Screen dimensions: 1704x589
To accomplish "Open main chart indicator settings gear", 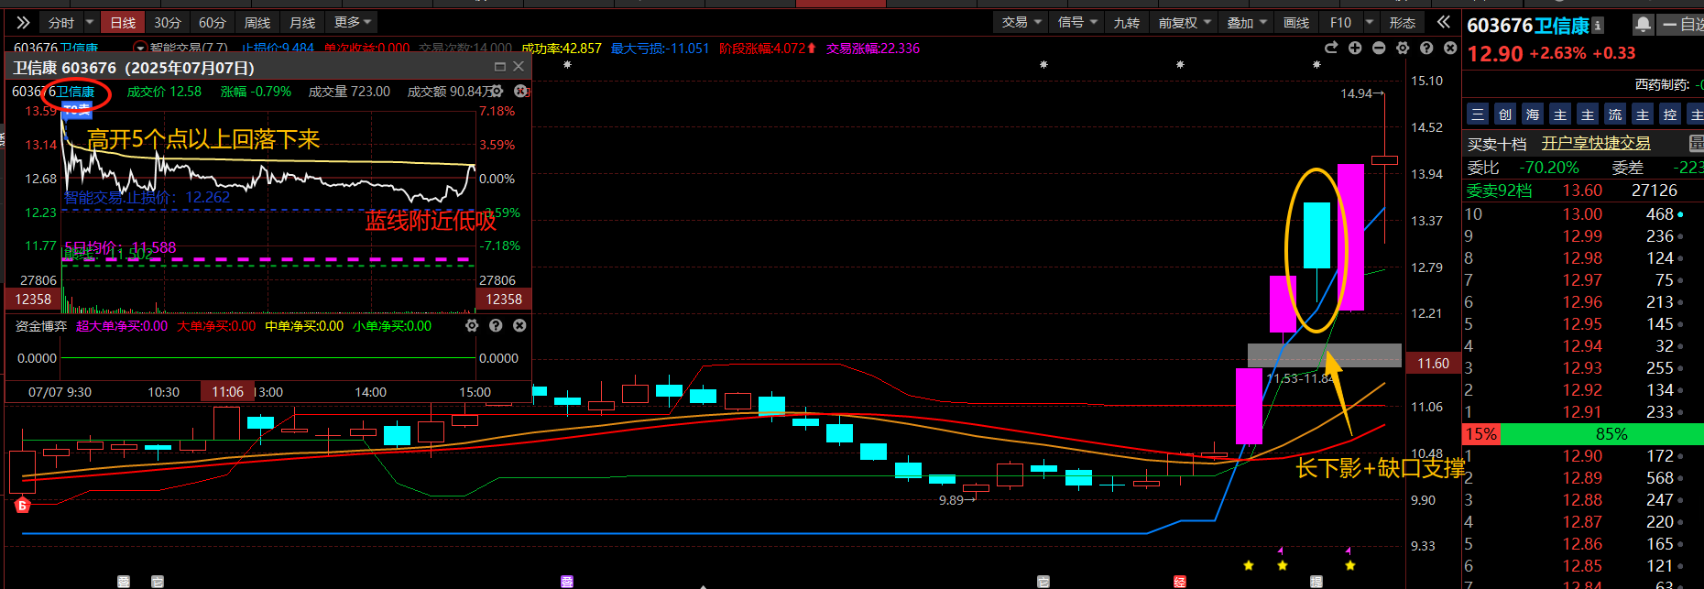I will click(x=1403, y=48).
